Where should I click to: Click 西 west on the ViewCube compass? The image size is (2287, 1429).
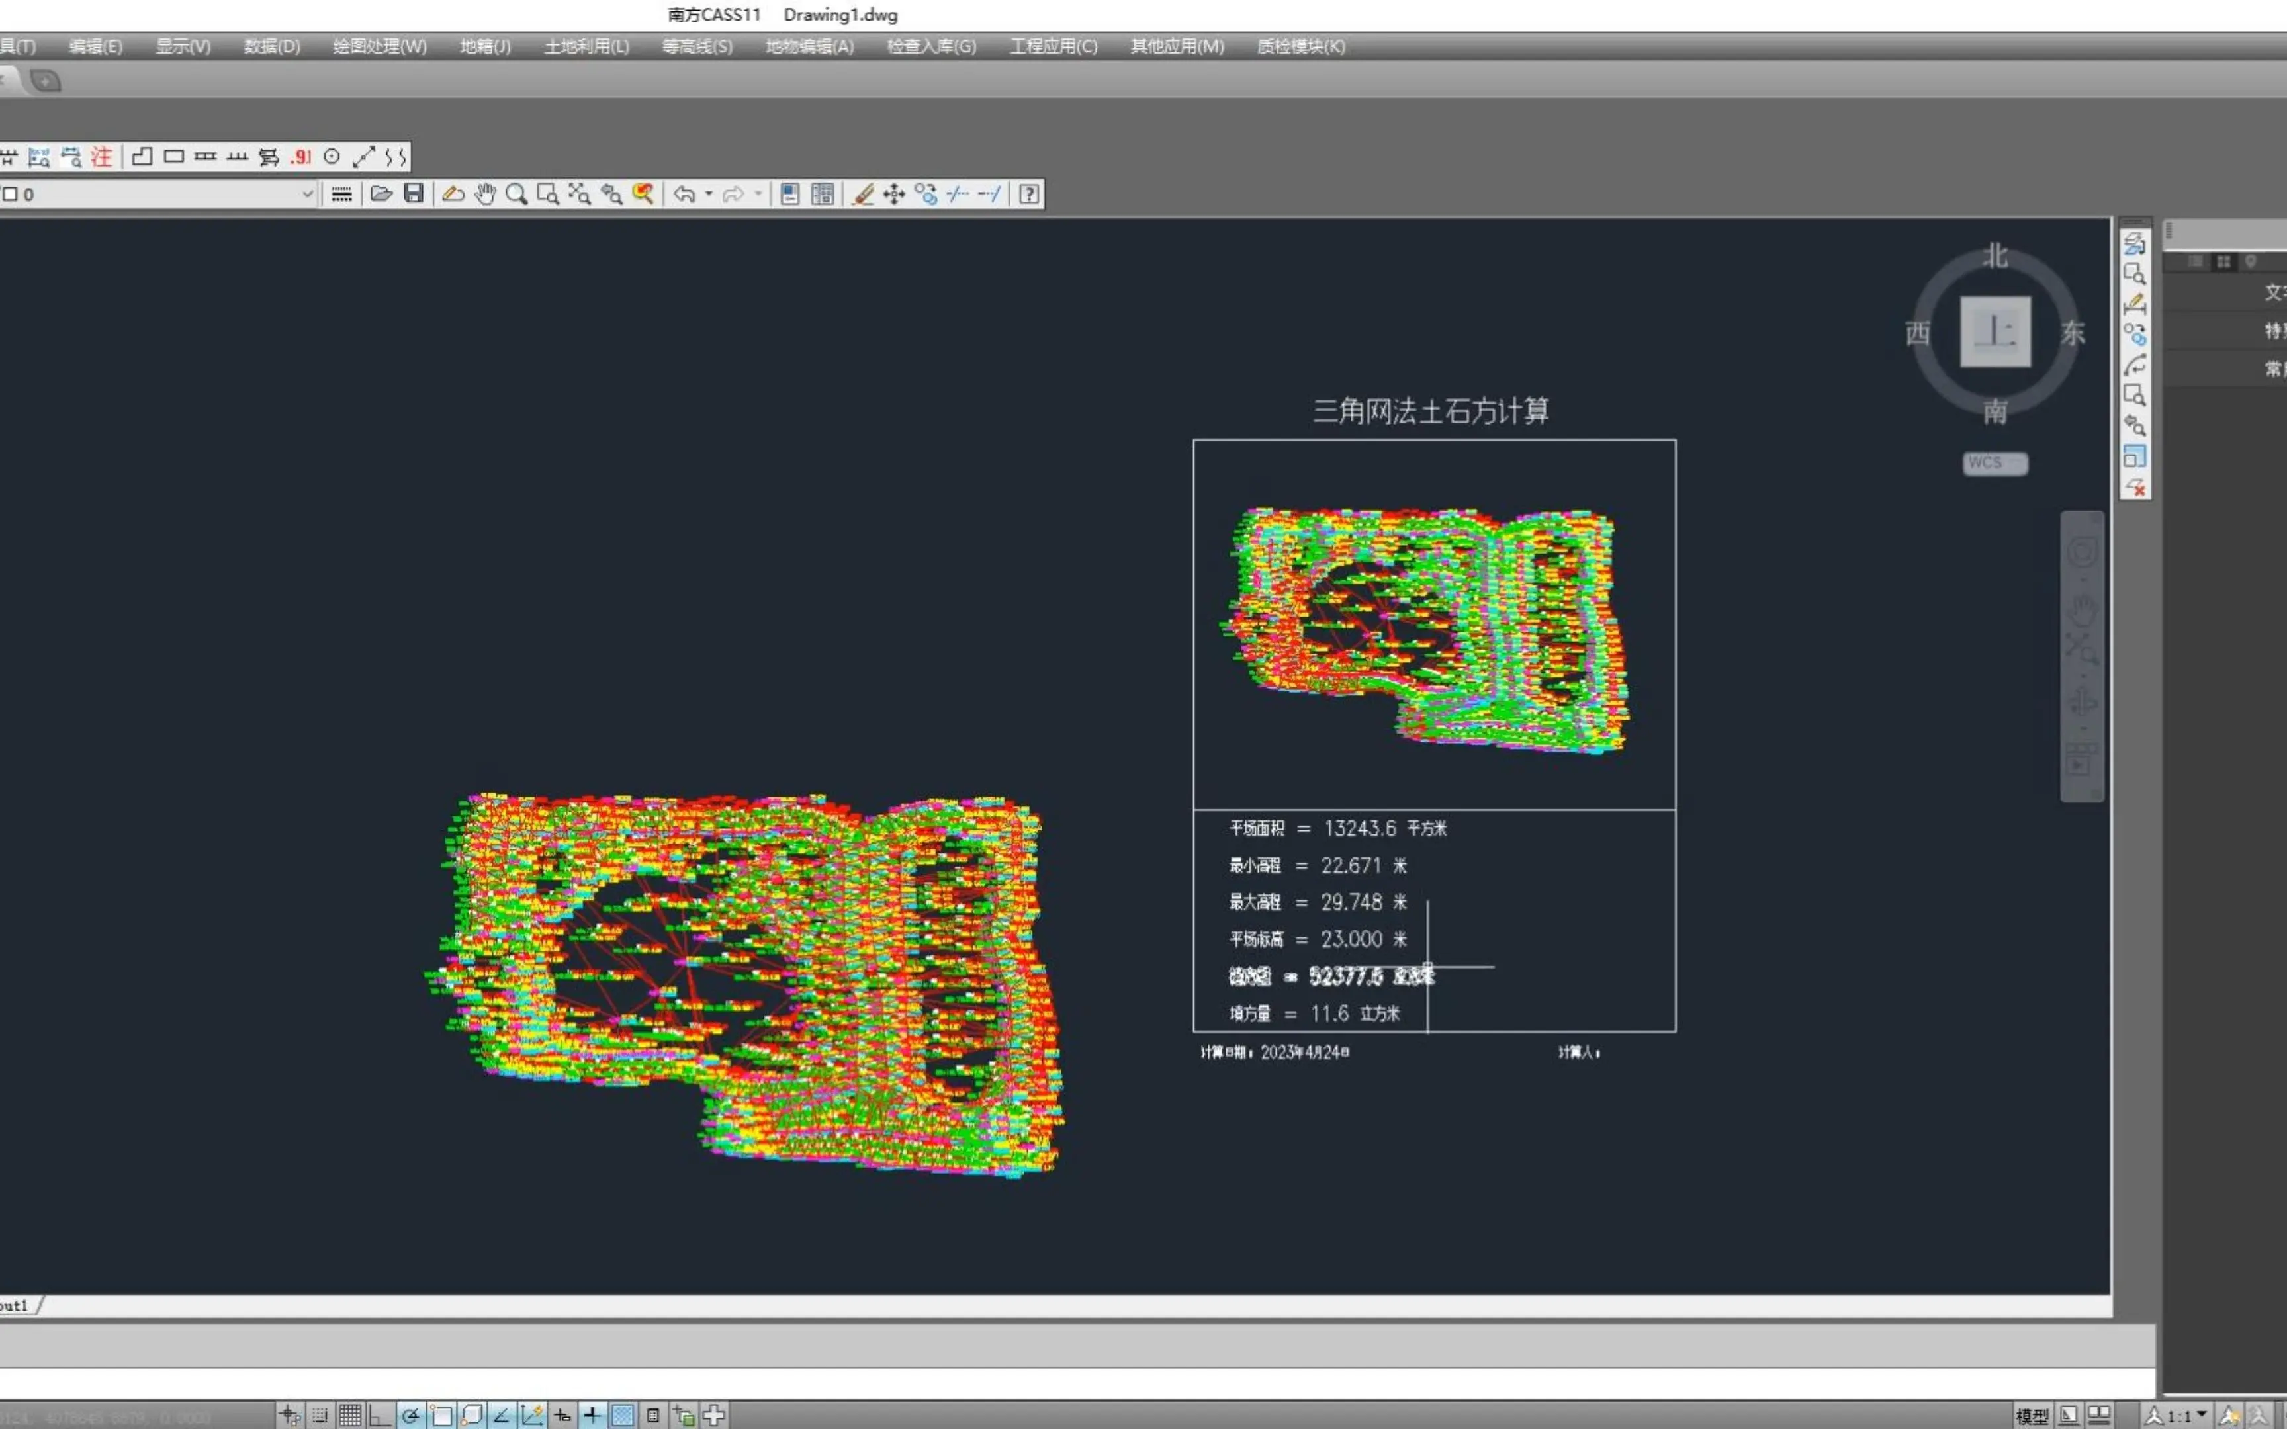tap(1918, 333)
